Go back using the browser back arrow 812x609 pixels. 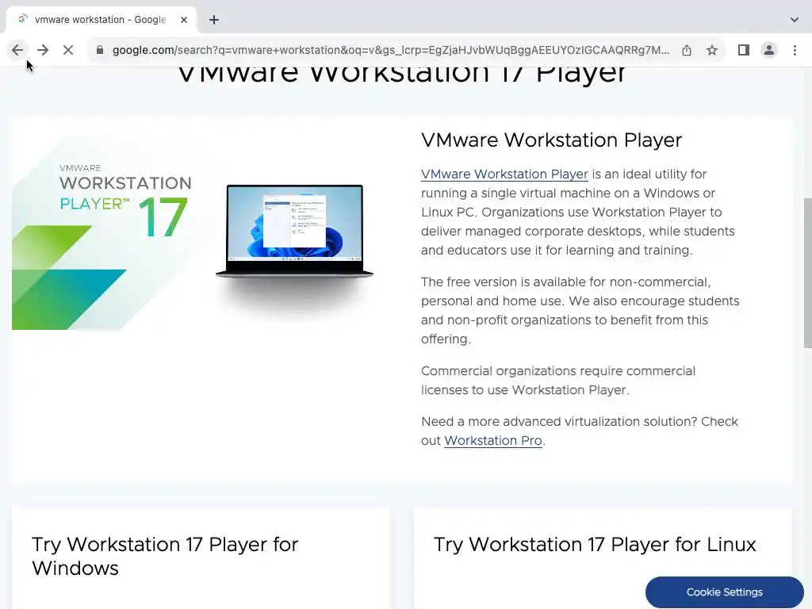tap(17, 50)
